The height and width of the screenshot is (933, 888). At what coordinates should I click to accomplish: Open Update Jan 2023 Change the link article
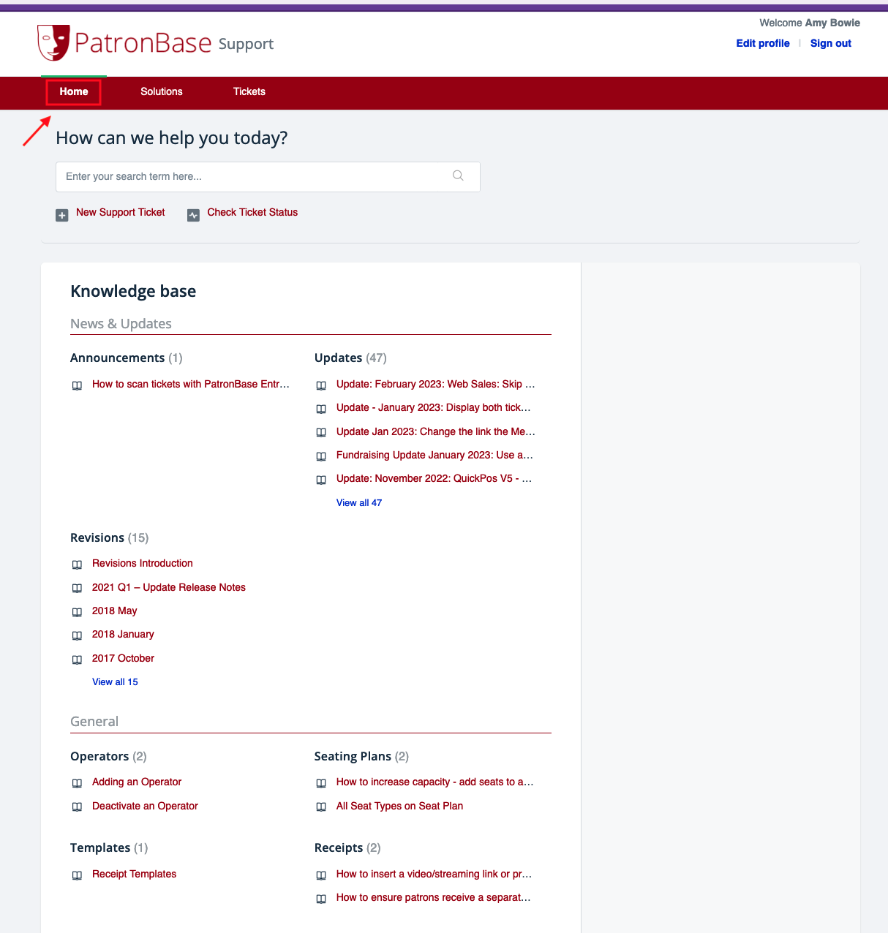pyautogui.click(x=436, y=431)
